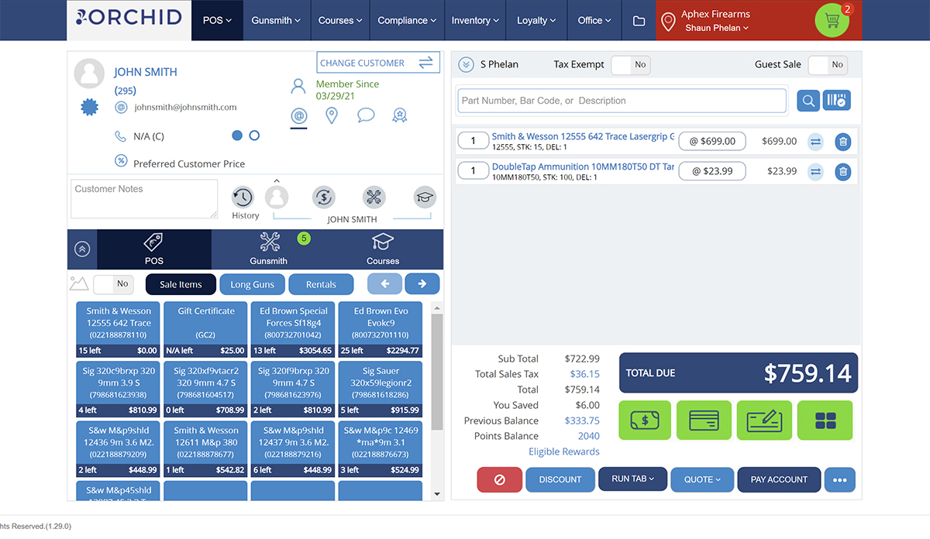This screenshot has height=539, width=930.
Task: Select the email contact icon tab
Action: 298,116
